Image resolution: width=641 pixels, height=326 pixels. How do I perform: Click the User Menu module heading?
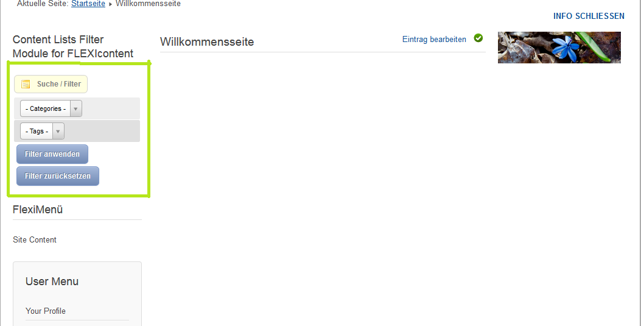pos(52,282)
